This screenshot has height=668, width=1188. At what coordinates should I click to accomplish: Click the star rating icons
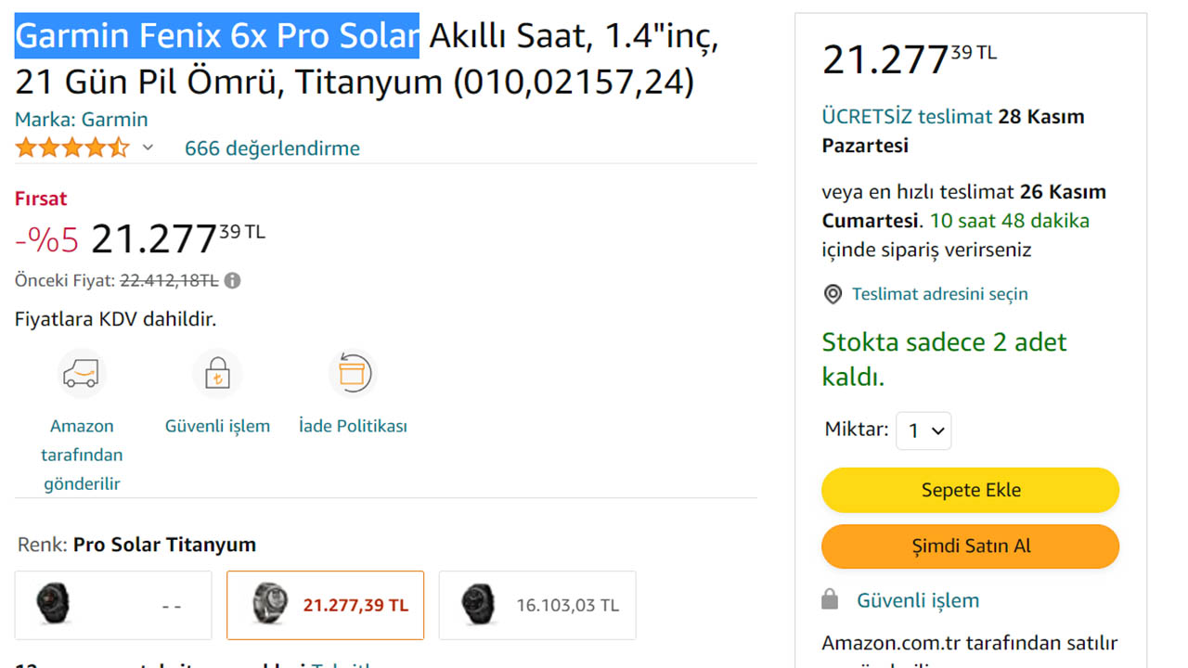[x=71, y=148]
